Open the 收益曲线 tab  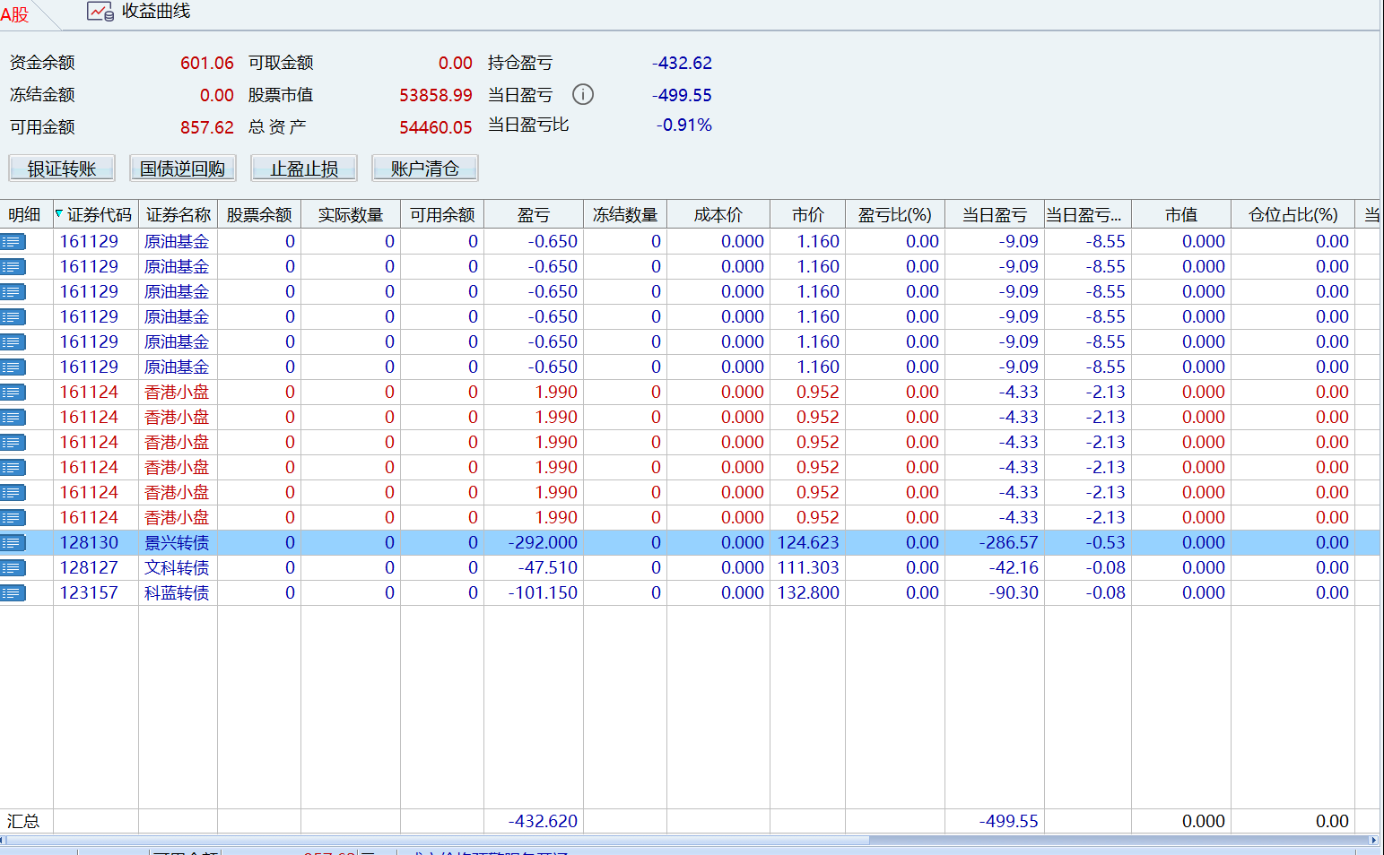155,12
